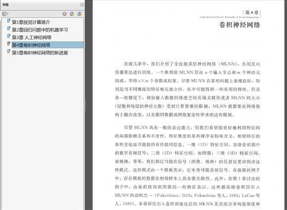Viewport: 287px width, 210px height.
Task: Jump to bookmark 第3章 人工神经网络
Action: tap(32, 37)
